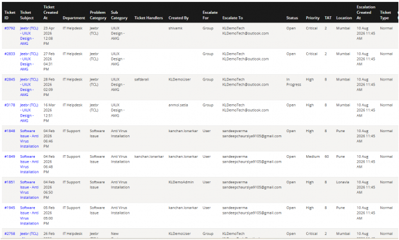
Task: Click the Ticket ID column header
Action: coord(10,15)
